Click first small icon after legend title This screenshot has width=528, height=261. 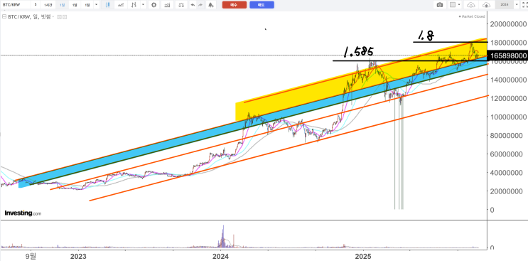(x=59, y=17)
